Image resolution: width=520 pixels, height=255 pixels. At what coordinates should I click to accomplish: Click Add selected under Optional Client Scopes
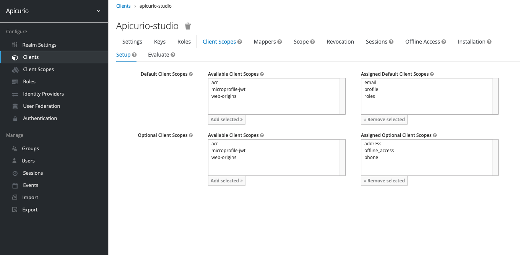click(227, 181)
